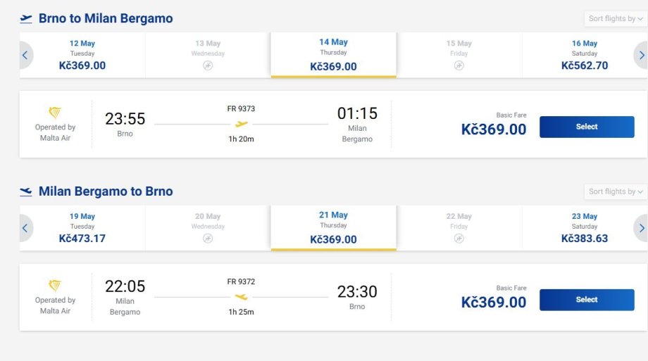The image size is (648, 361).
Task: Show earlier outbound dates with left arrow
Action: point(25,55)
